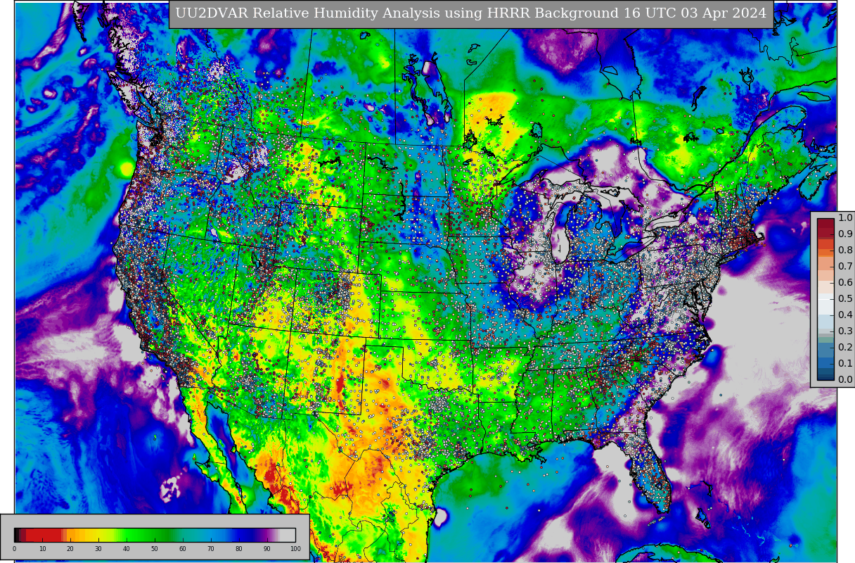Select the light gray end of the humidity colorbar

click(x=288, y=535)
